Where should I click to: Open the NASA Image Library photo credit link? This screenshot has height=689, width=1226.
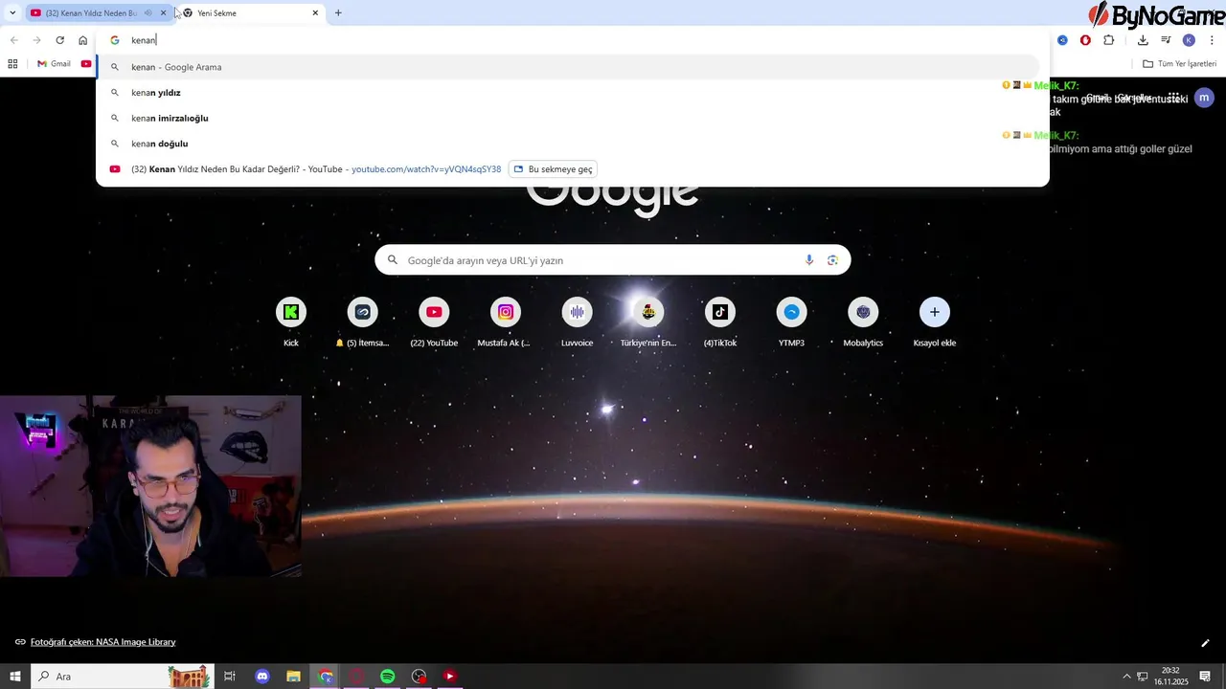pyautogui.click(x=102, y=642)
